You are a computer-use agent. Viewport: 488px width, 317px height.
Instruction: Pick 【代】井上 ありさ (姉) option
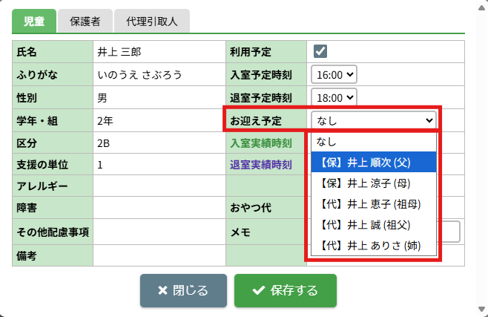coord(370,245)
